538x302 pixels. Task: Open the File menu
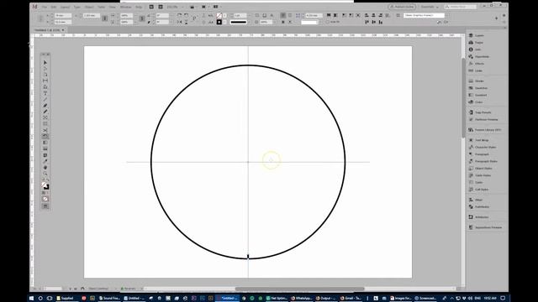(45, 7)
